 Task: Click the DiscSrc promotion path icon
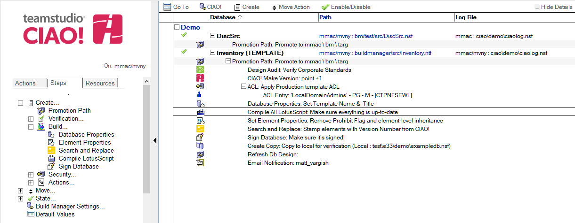click(x=200, y=44)
